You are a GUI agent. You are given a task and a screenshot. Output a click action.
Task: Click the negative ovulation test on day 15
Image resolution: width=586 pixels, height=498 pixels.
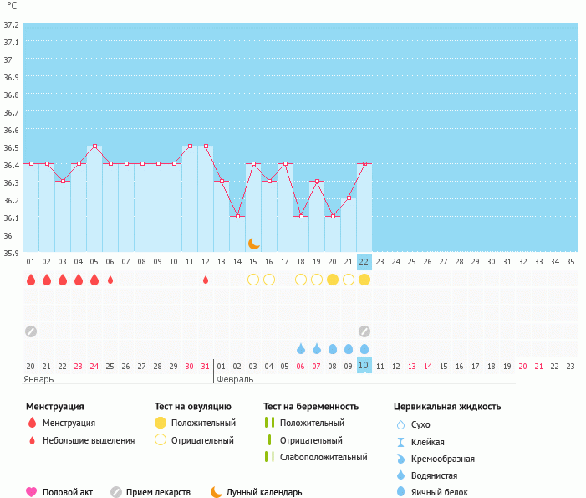253,280
